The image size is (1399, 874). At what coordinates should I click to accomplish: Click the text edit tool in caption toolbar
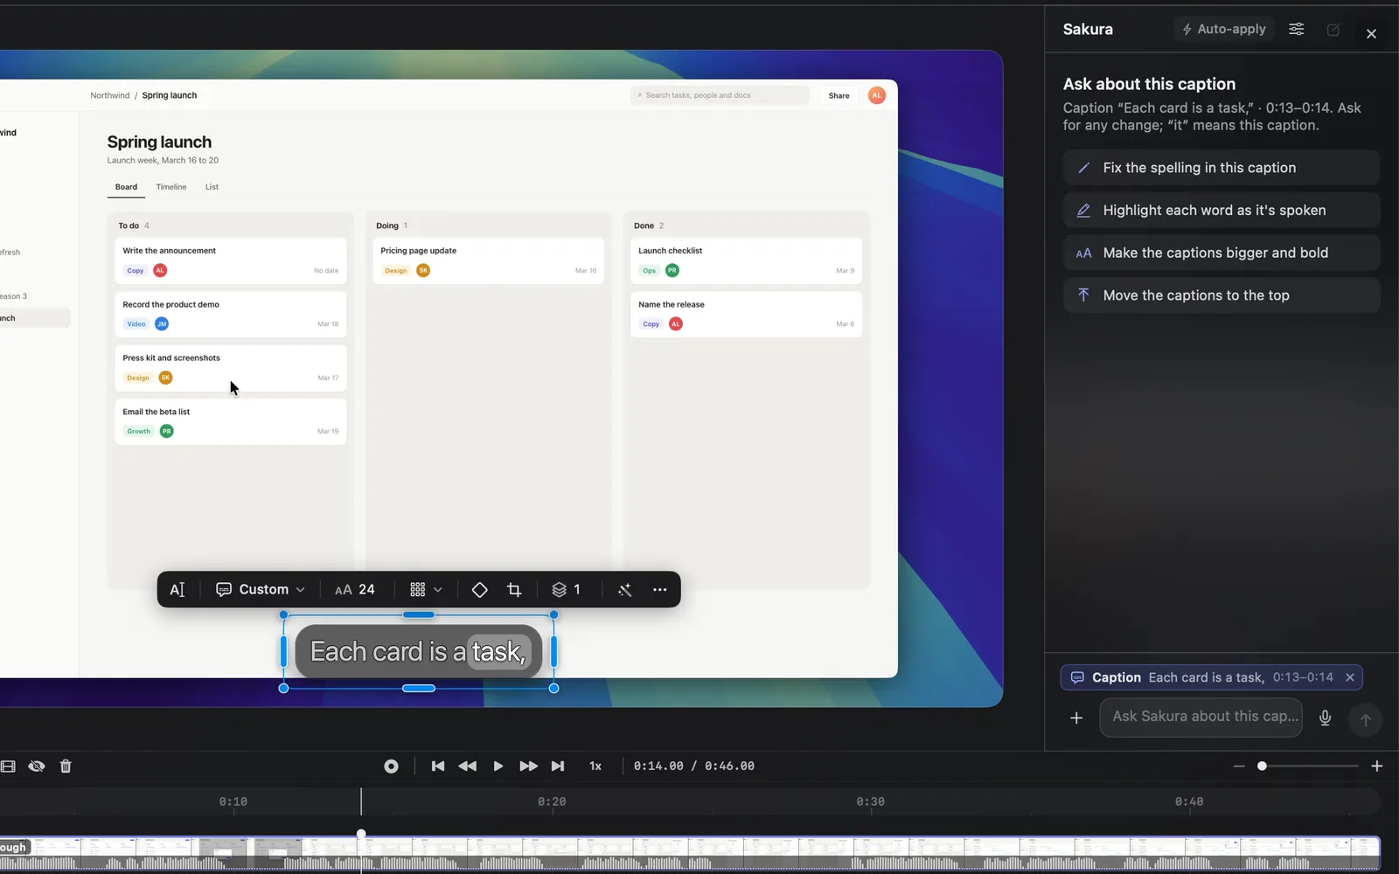click(x=177, y=590)
